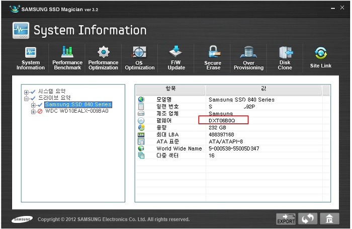
Task: Expand the 시스템 요약 tree node
Action: (26, 92)
